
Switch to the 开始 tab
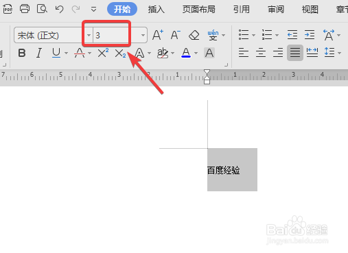(122, 9)
